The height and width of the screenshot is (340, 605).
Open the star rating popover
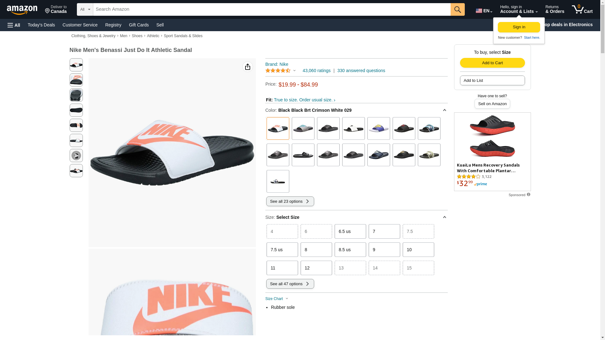click(280, 71)
